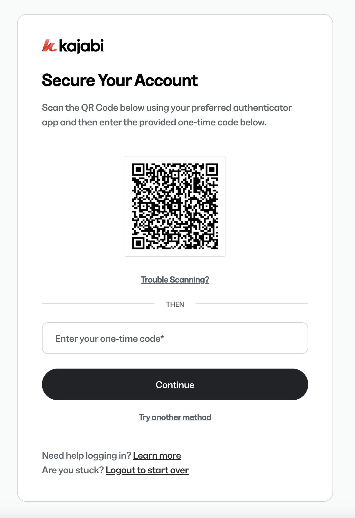Click the Scan the QR Code instruction paragraph
The image size is (355, 518).
point(167,115)
